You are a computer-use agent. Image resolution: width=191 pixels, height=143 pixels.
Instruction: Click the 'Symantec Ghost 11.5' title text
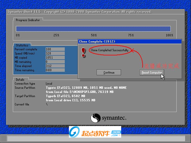point(24,12)
